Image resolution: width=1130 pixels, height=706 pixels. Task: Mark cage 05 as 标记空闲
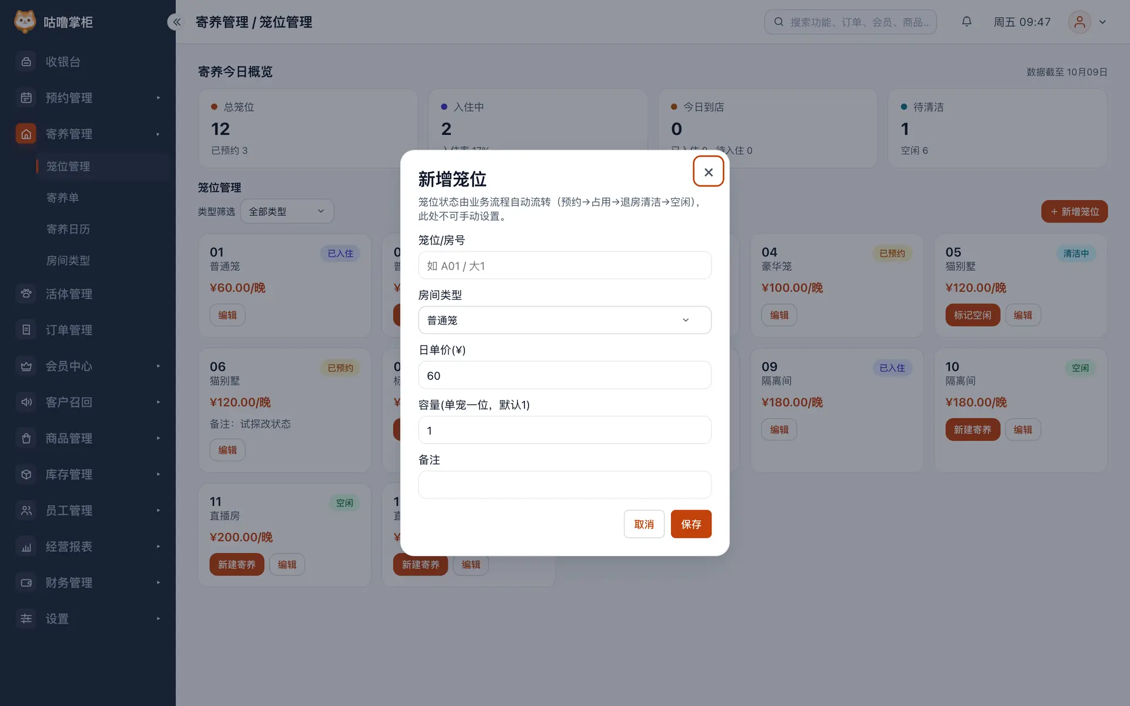[972, 315]
